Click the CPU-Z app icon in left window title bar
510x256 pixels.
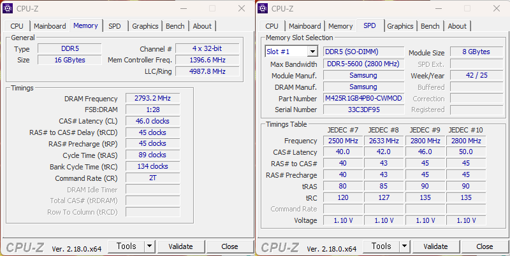(8, 8)
